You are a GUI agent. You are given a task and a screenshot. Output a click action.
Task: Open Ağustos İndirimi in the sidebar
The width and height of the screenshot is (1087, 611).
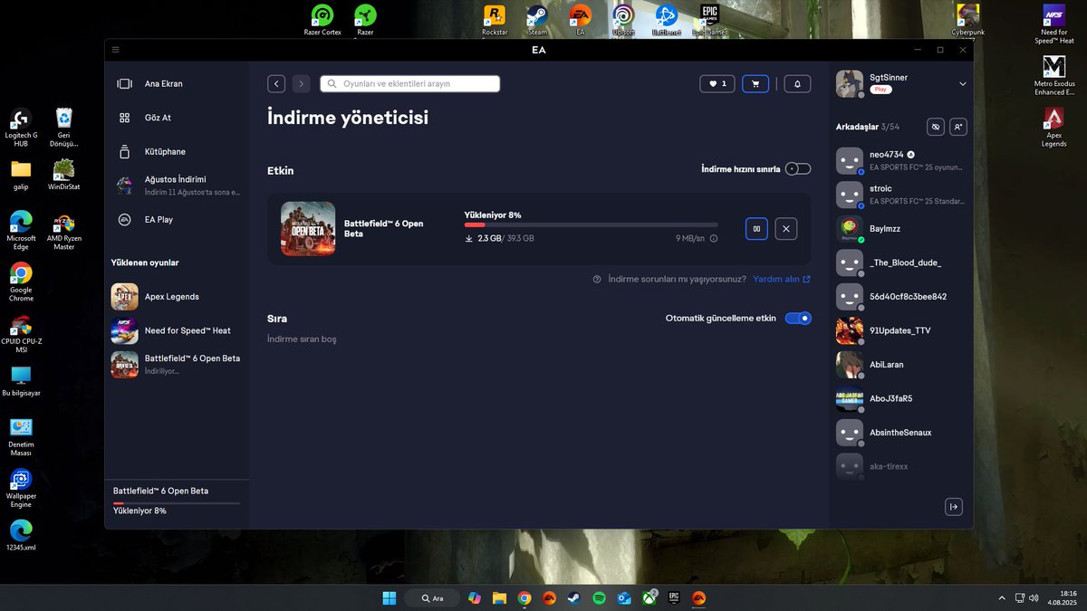point(177,186)
